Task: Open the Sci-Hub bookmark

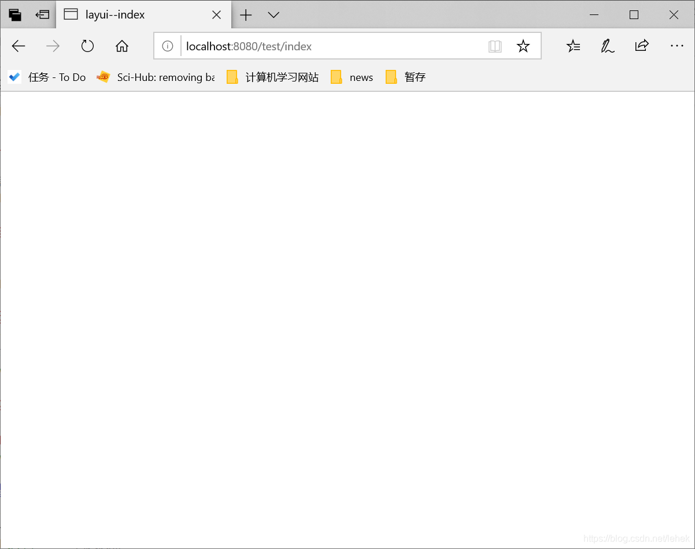Action: [156, 77]
